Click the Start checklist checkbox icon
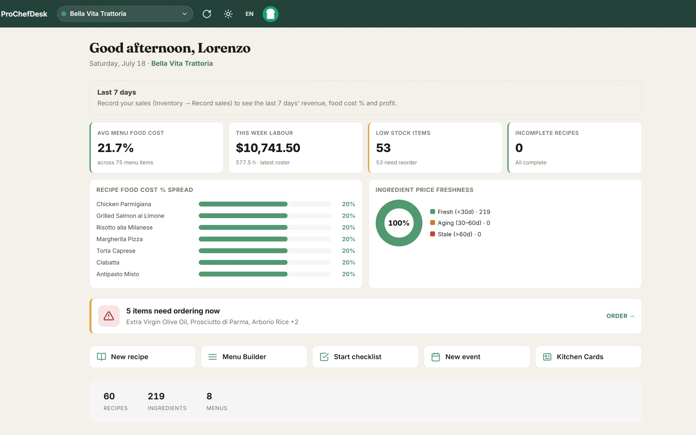Image resolution: width=696 pixels, height=435 pixels. (324, 357)
